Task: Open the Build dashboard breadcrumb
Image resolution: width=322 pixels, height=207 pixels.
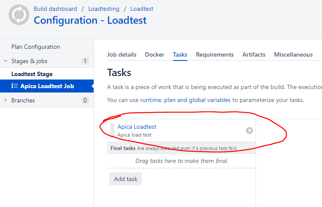Action: [56, 9]
